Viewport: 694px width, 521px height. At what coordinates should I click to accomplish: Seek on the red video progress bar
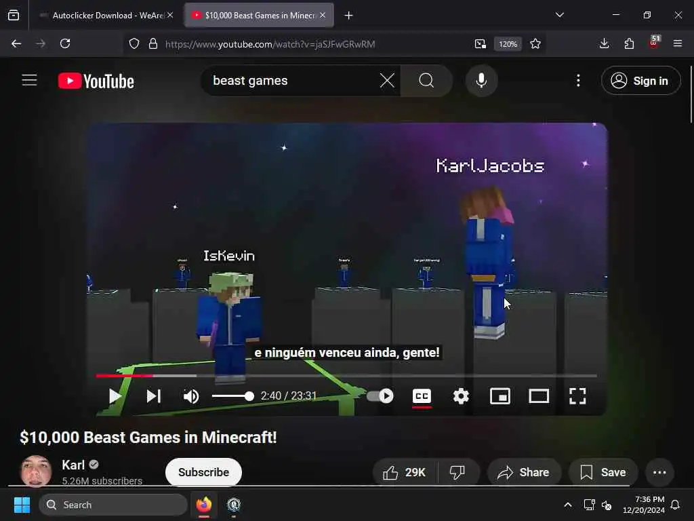click(x=346, y=376)
